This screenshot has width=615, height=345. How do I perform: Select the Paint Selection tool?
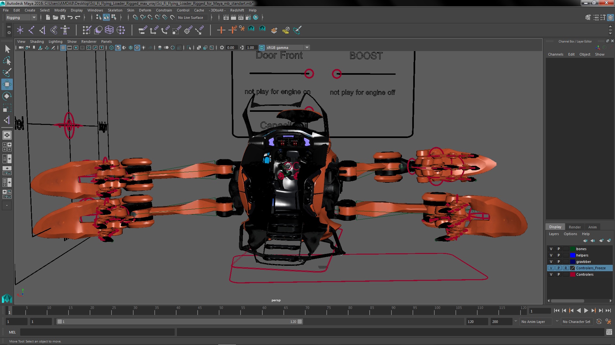(x=7, y=72)
